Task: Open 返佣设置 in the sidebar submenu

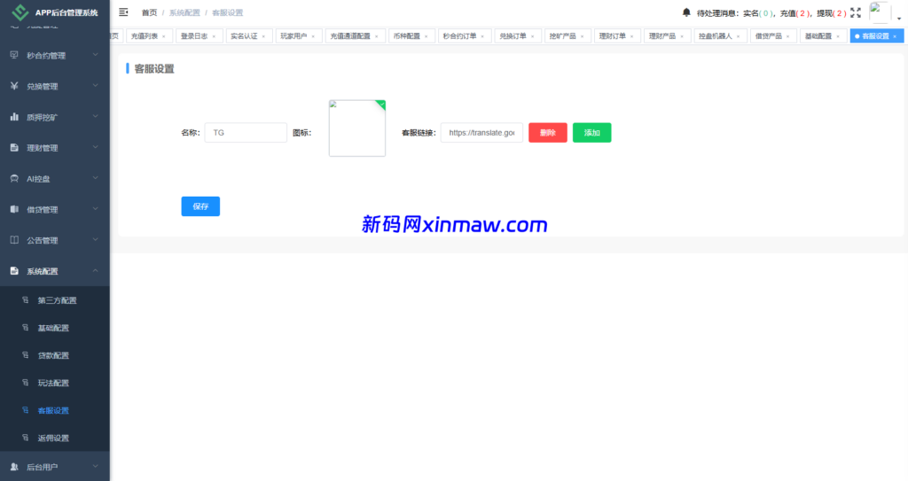Action: [53, 438]
